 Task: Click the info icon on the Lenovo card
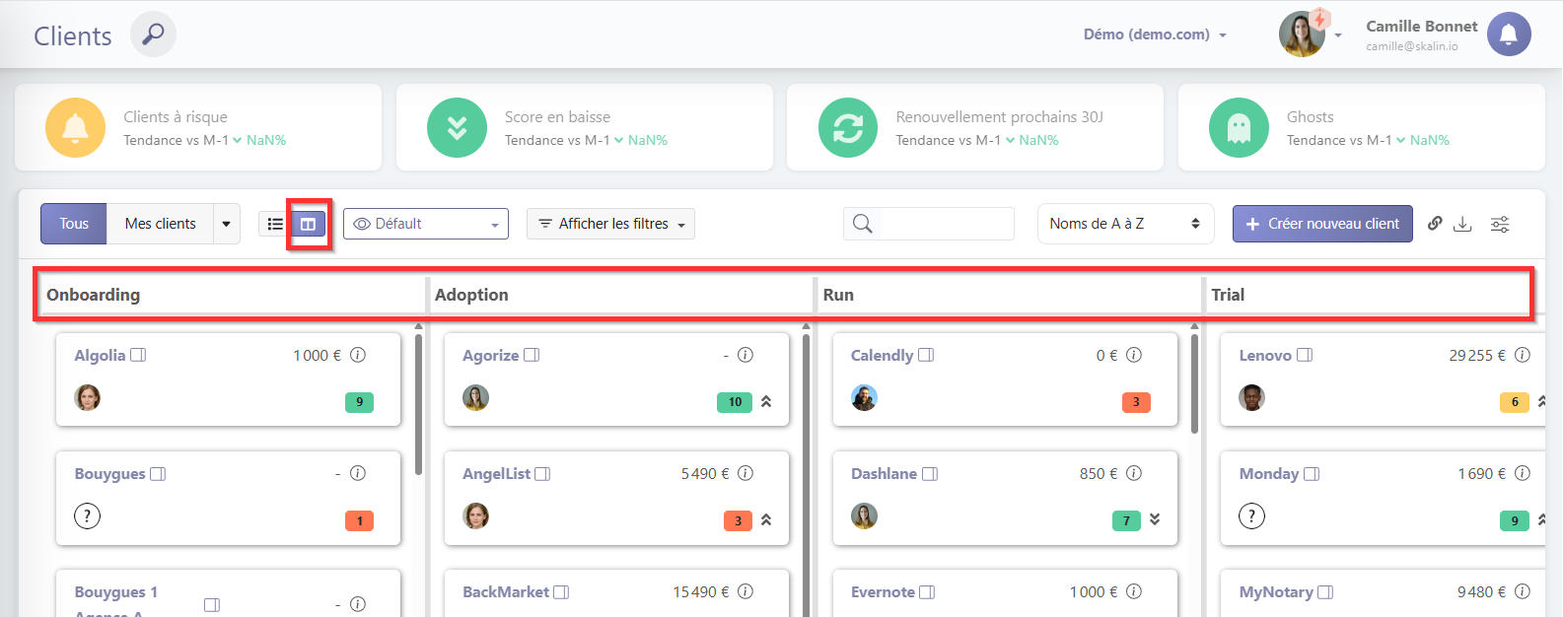coord(1523,355)
